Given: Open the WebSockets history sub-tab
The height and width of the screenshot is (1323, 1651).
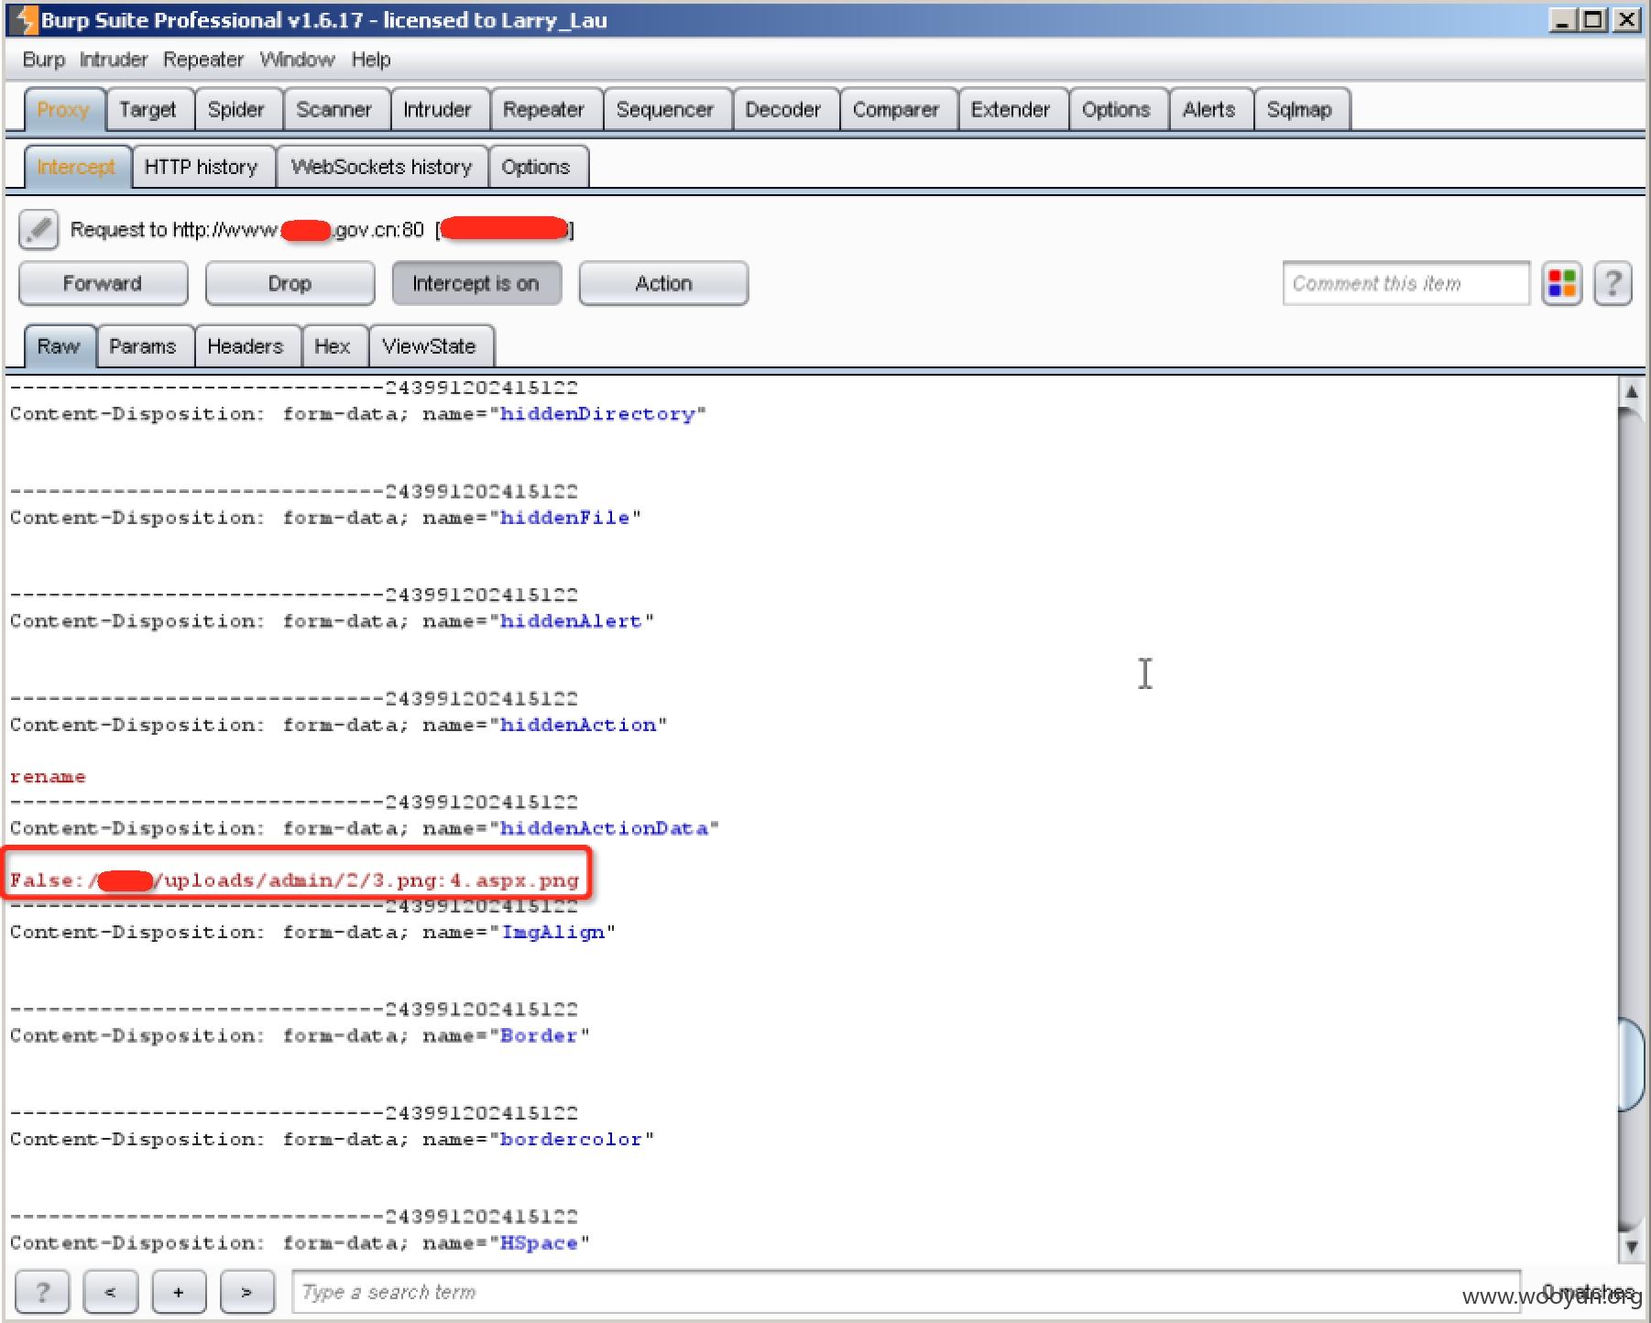Looking at the screenshot, I should (x=381, y=167).
